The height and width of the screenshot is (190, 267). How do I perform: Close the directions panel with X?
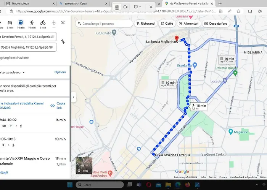pyautogui.click(x=63, y=22)
